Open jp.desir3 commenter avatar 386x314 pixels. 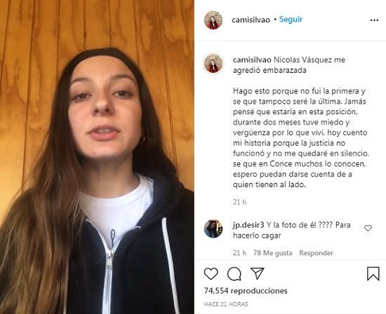pos(213,228)
